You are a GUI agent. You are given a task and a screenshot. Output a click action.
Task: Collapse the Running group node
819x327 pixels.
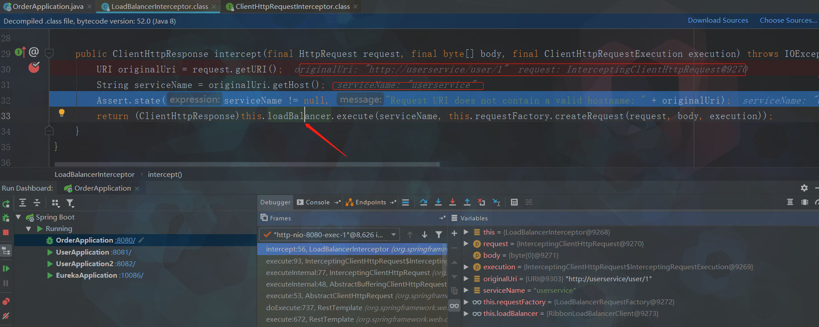click(x=28, y=228)
